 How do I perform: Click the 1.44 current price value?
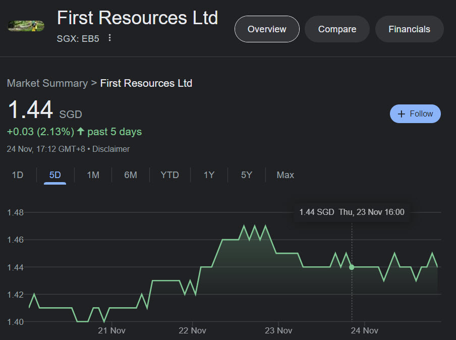31,110
